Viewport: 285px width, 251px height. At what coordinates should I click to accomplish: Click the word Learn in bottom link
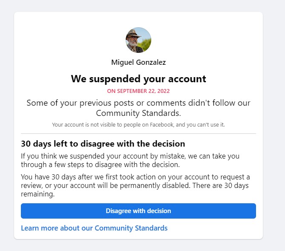click(30, 228)
